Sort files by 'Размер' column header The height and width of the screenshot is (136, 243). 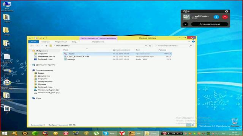tap(162, 50)
